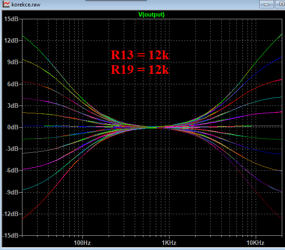This screenshot has height=250, width=285.
Task: Click the korekce.raw window title
Action: coord(26,5)
